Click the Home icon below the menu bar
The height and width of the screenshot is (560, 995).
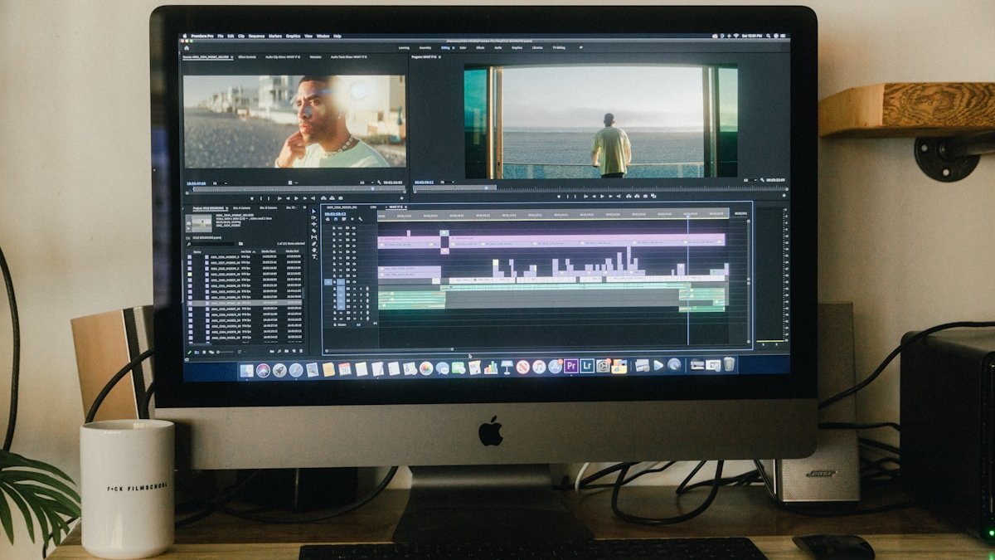click(185, 47)
